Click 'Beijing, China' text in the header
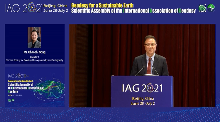 click(55, 5)
